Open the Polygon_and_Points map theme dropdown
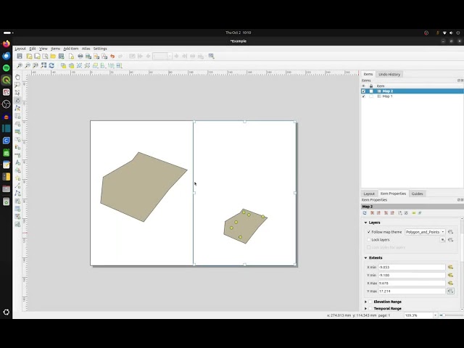464x348 pixels. (x=425, y=232)
